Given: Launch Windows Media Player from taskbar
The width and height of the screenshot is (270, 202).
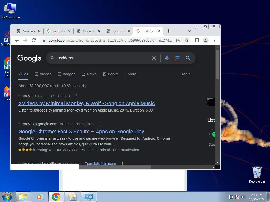Looking at the screenshot, I should tap(39, 197).
